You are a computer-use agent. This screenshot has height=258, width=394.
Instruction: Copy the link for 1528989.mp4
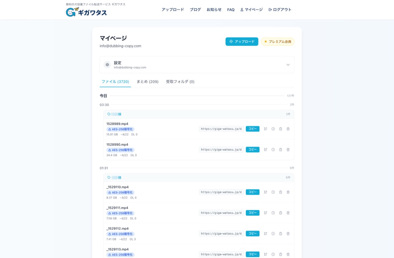pos(252,129)
